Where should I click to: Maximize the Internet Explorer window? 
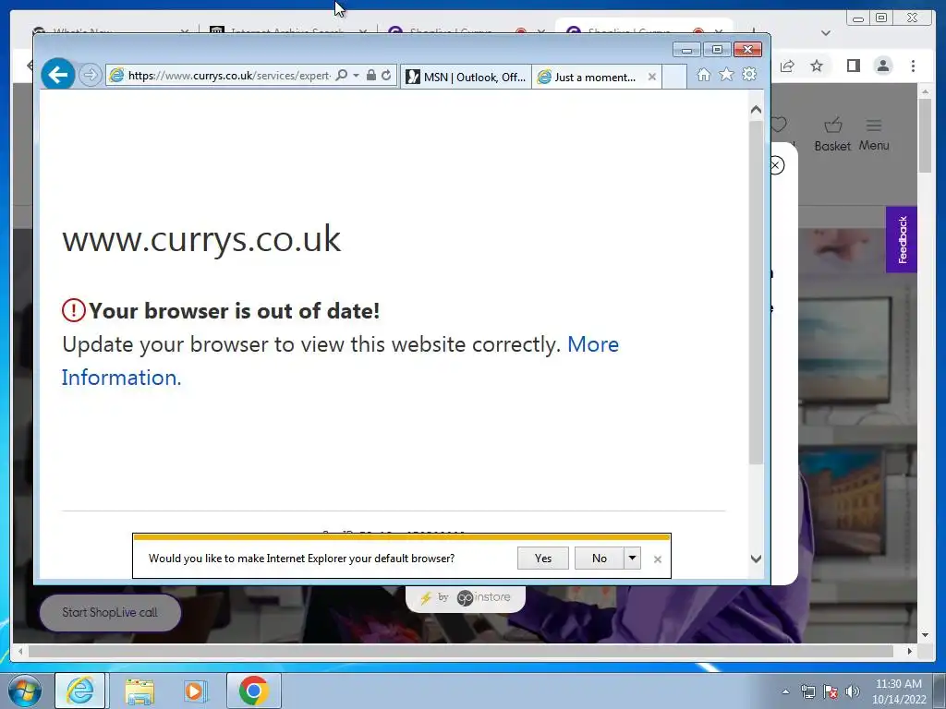tap(717, 50)
